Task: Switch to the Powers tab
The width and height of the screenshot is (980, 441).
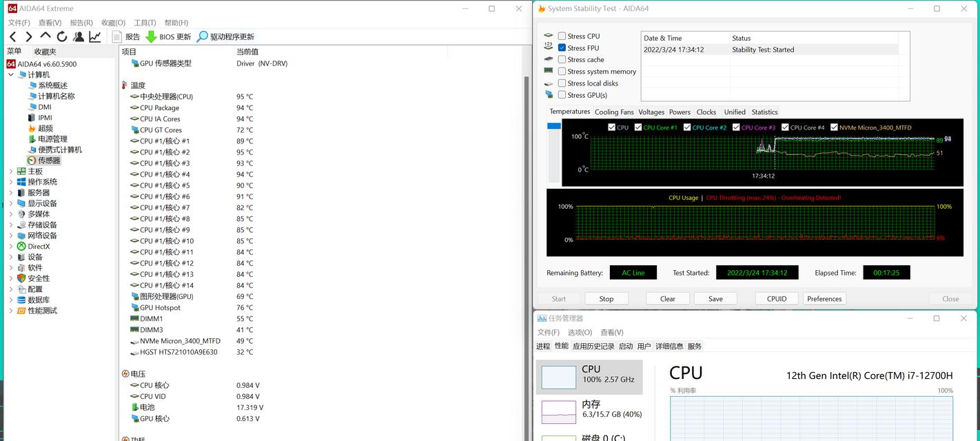Action: (x=680, y=112)
